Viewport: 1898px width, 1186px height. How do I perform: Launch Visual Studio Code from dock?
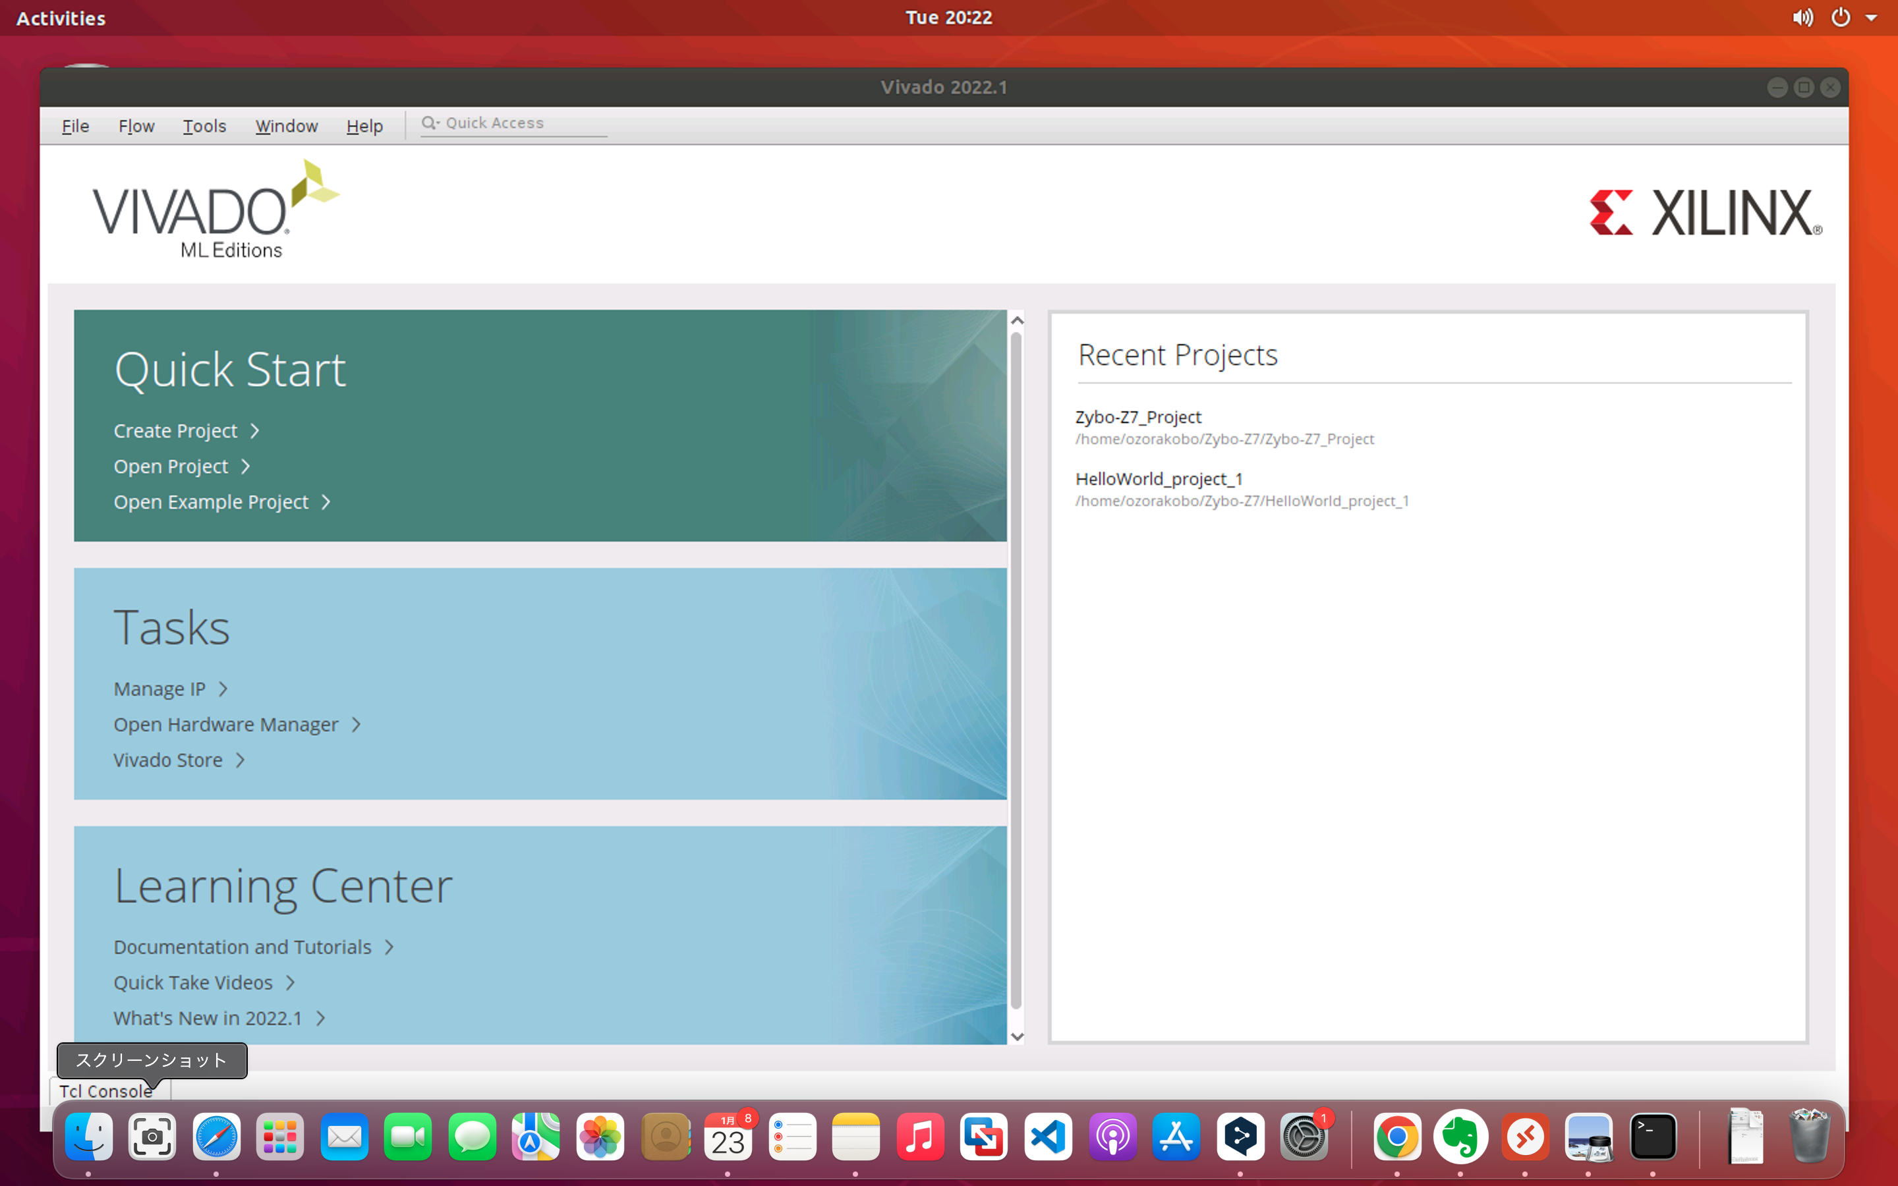[x=1049, y=1137]
